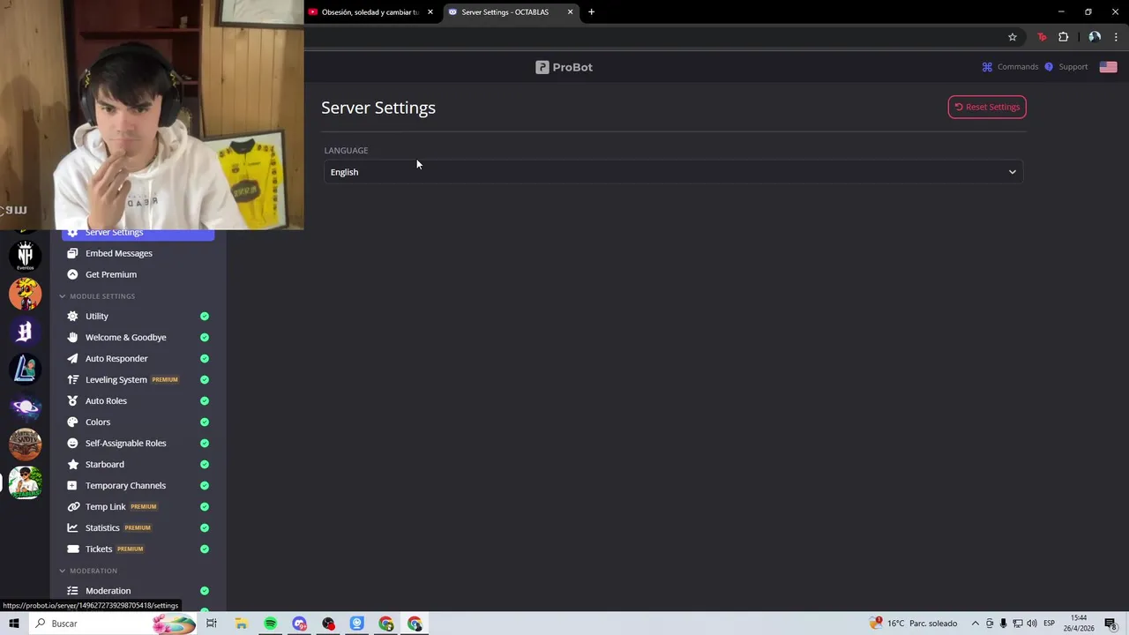Toggle the Auto Responder status check
This screenshot has height=635, width=1129.
(x=205, y=358)
